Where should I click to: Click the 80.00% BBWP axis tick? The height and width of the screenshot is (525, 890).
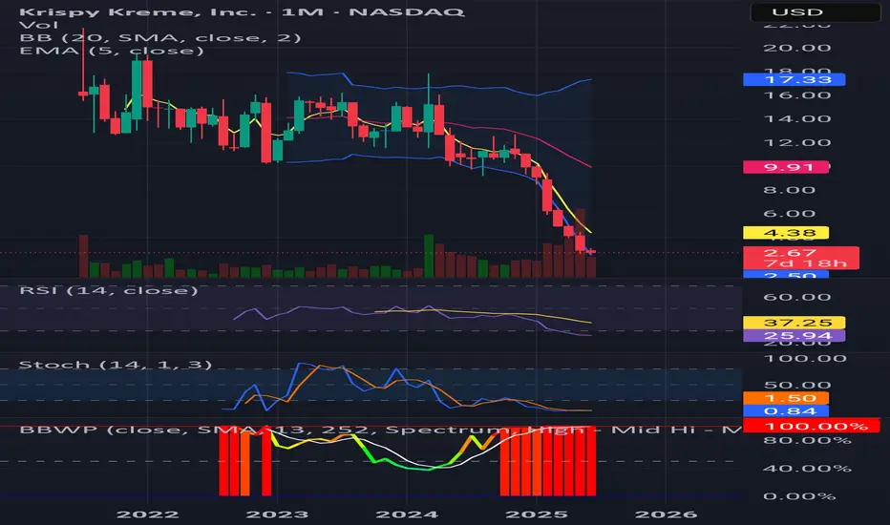coord(807,440)
